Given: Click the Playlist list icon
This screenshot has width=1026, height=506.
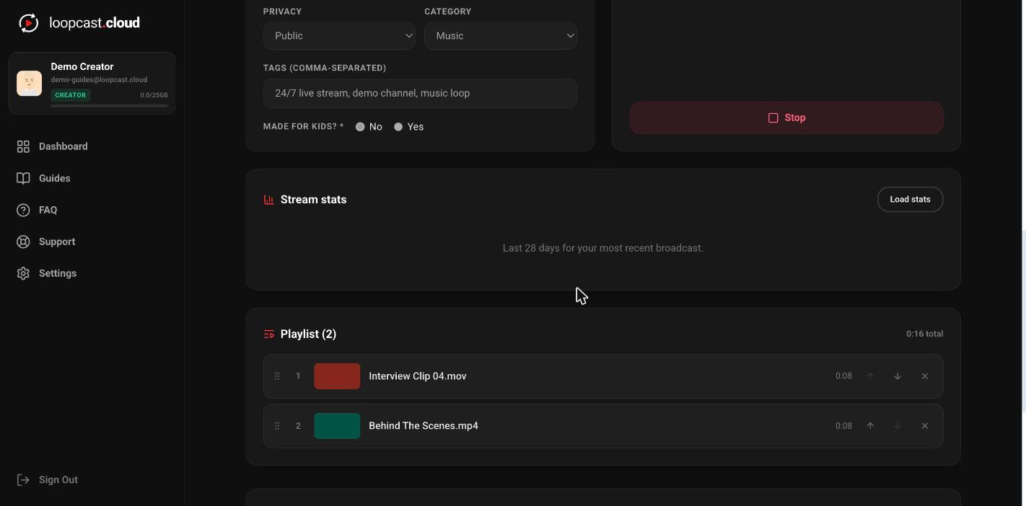Looking at the screenshot, I should pyautogui.click(x=269, y=334).
